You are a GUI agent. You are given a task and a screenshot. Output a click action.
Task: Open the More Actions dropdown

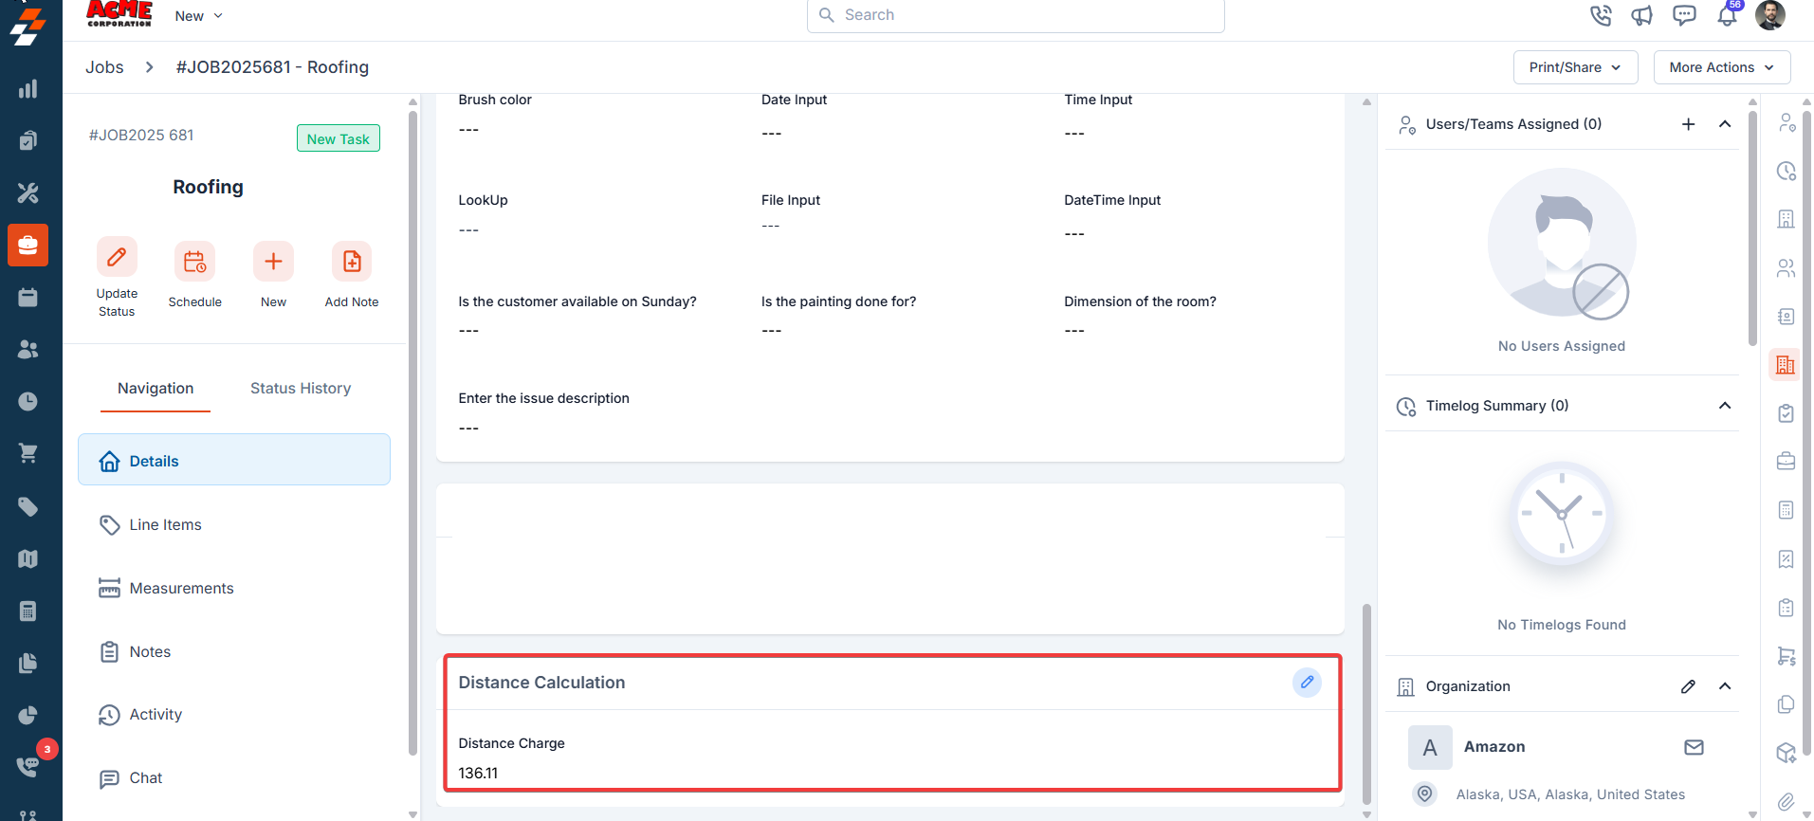1721,67
